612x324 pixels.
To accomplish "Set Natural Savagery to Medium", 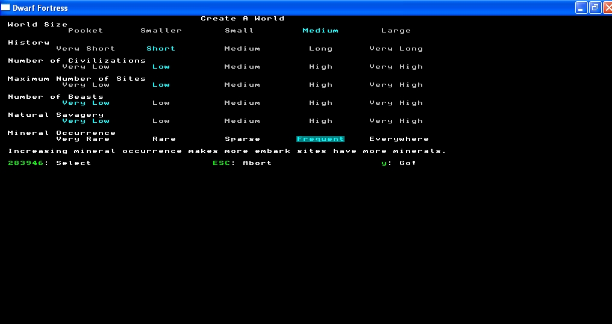I will pos(242,120).
